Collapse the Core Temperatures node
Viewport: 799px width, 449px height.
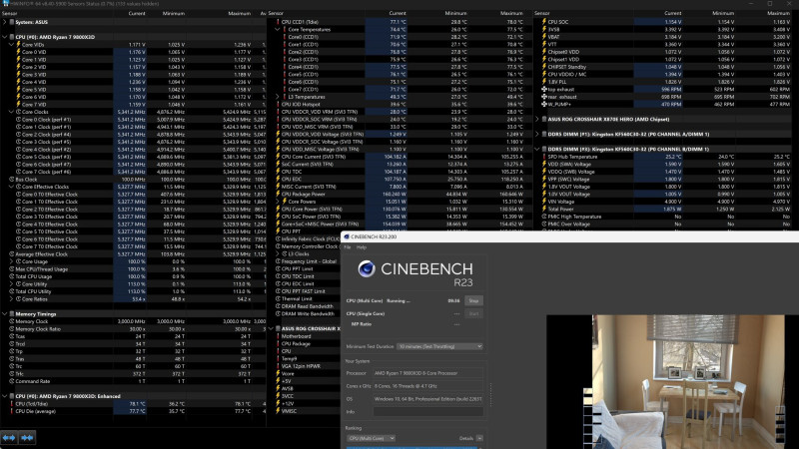pyautogui.click(x=278, y=30)
